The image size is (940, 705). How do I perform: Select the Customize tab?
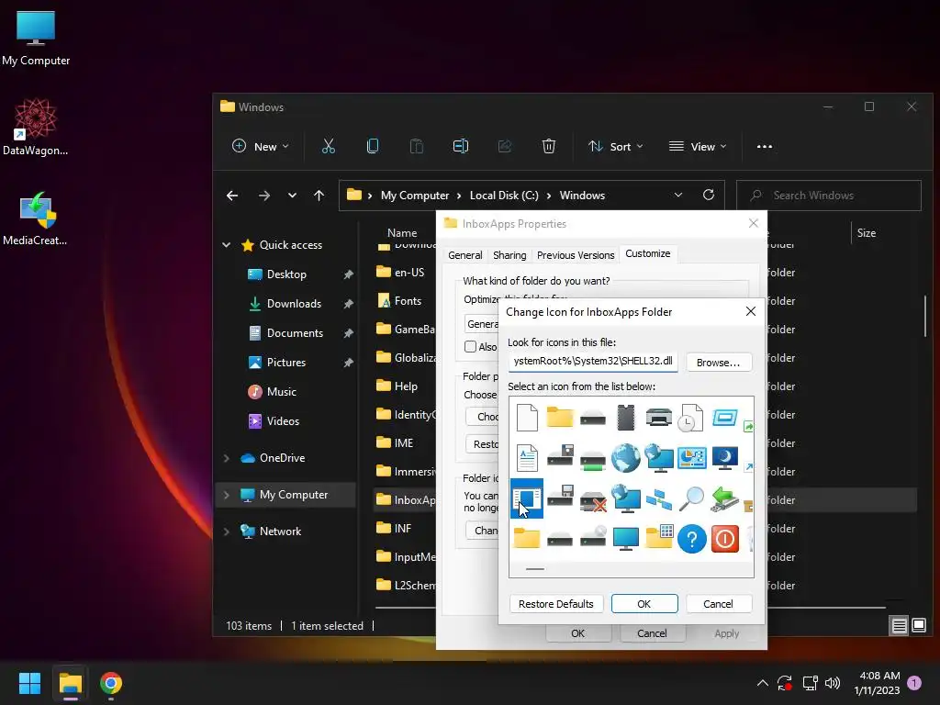(648, 253)
